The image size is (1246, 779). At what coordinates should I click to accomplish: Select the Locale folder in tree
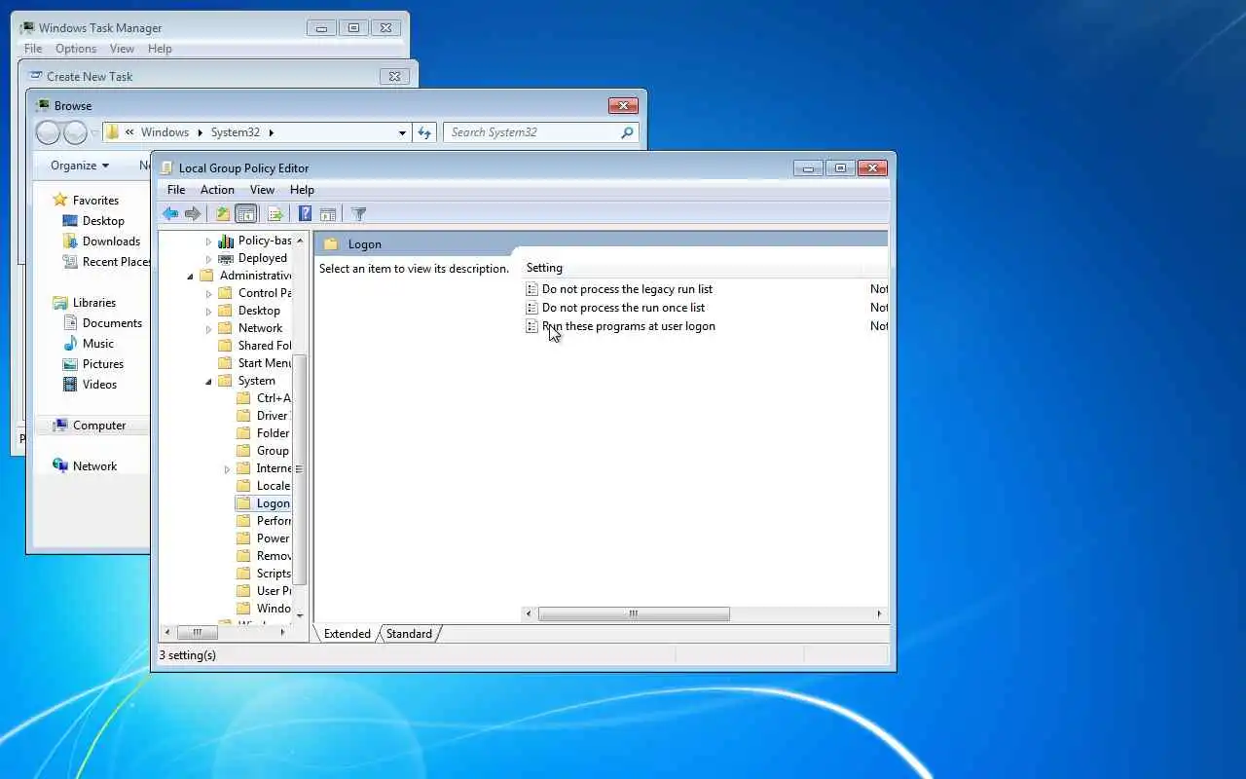click(x=274, y=486)
